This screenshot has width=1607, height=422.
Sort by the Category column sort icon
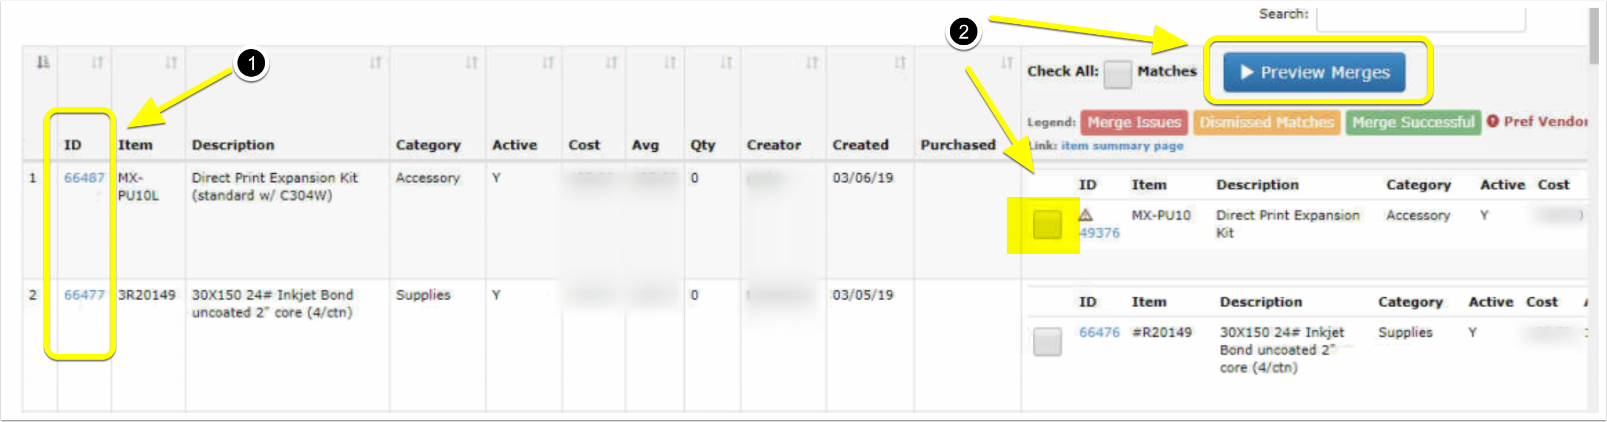click(472, 62)
